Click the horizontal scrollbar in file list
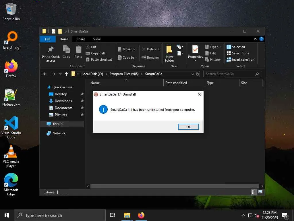This screenshot has width=294, height=221. point(175,186)
